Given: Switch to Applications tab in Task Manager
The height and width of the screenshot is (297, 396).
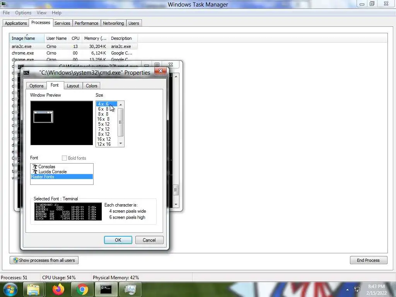Looking at the screenshot, I should pyautogui.click(x=15, y=23).
